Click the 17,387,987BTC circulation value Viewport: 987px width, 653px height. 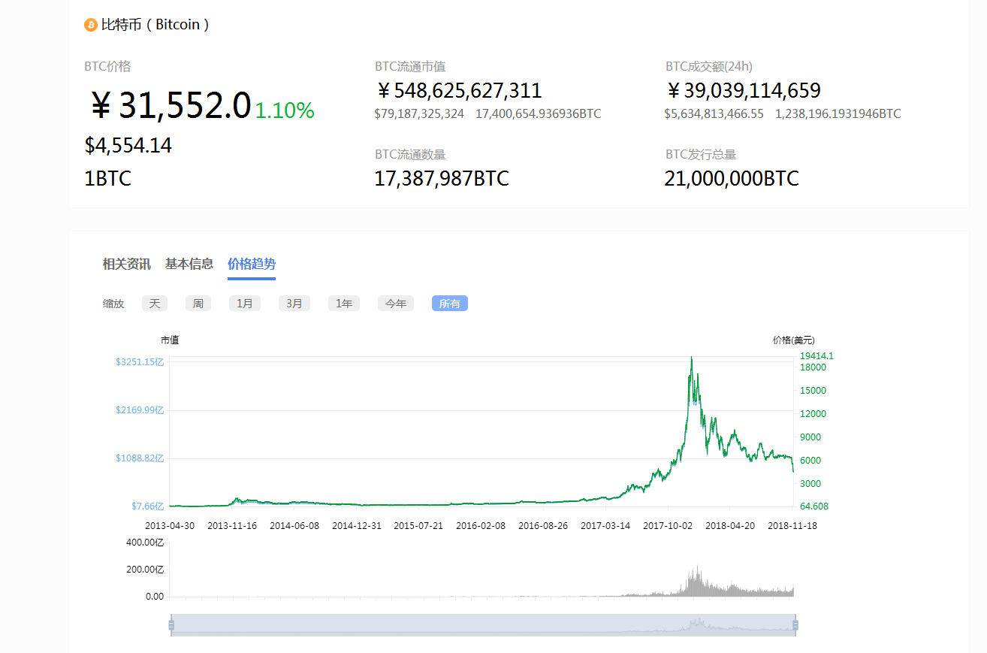coord(442,178)
